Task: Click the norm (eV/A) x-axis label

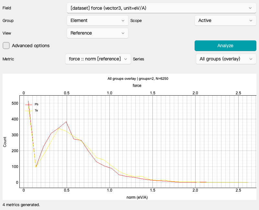Action: [137, 197]
